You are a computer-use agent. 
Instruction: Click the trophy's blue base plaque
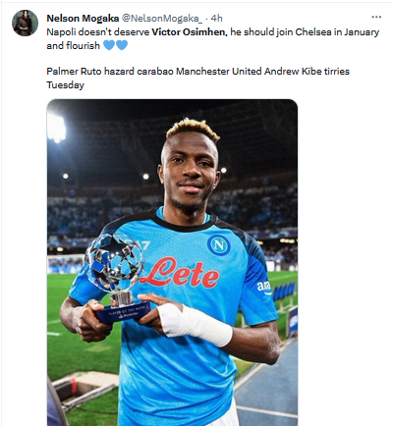point(123,313)
